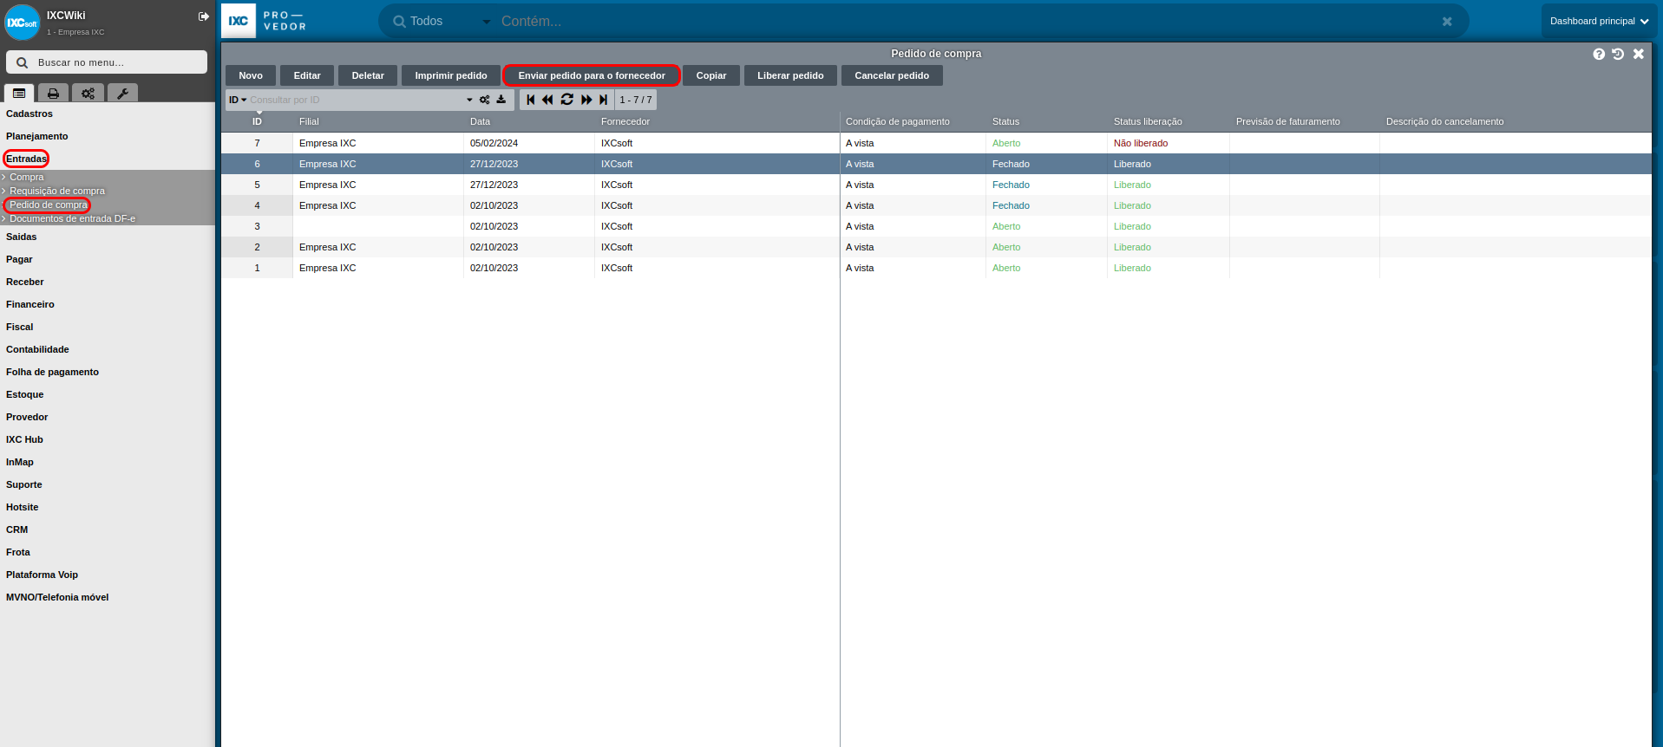This screenshot has height=747, width=1663.
Task: Collapse the Entradas menu
Action: [x=26, y=159]
